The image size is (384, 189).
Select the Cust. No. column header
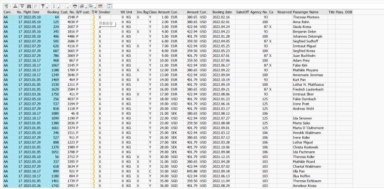[x=68, y=12]
